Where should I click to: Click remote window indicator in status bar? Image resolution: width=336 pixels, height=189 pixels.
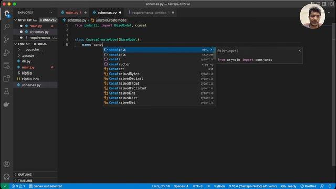[5, 186]
